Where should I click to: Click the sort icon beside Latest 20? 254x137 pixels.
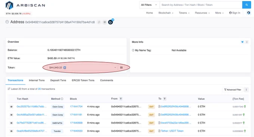pos(9,89)
